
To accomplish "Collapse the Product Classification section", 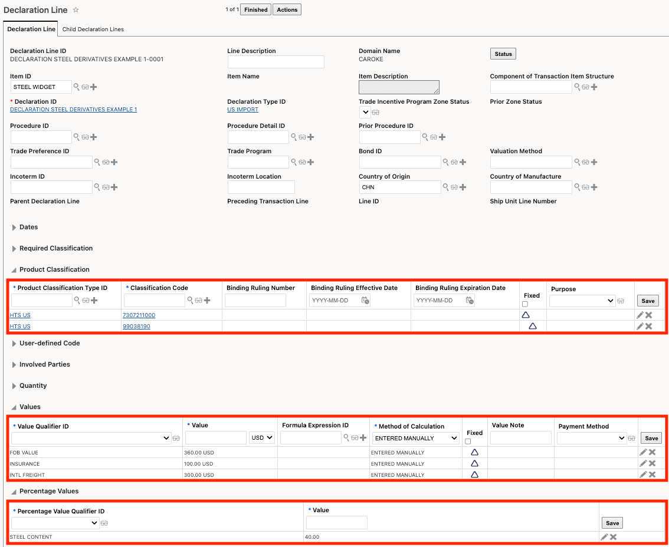I will point(14,270).
